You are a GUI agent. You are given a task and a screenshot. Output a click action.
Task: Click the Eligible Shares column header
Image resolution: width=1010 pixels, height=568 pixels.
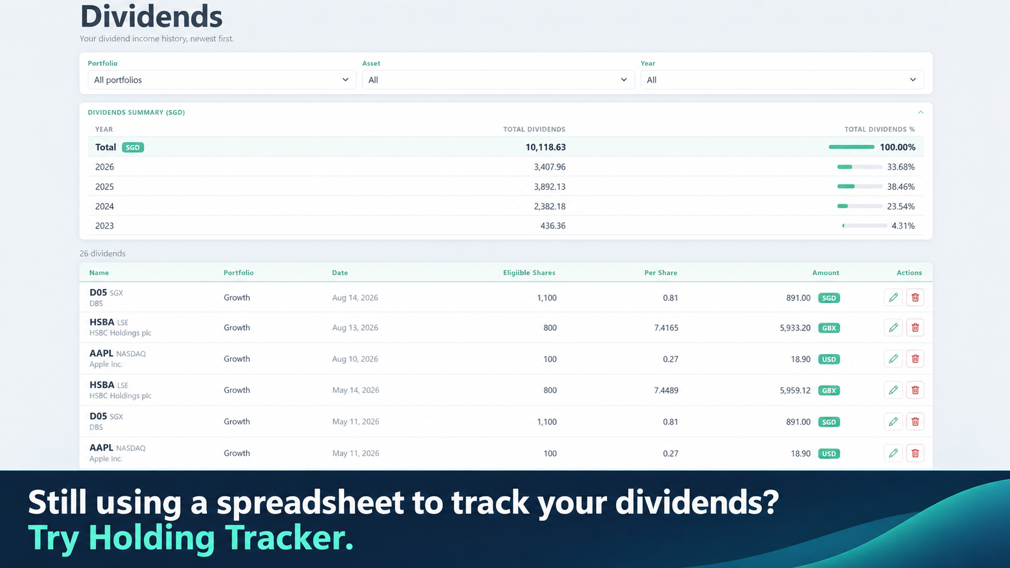[529, 273]
